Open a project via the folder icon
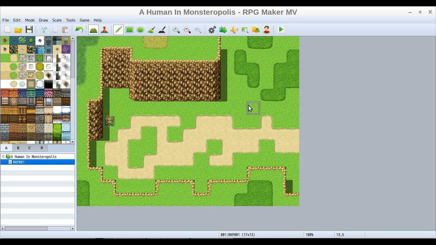Image resolution: width=436 pixels, height=245 pixels. point(18,30)
